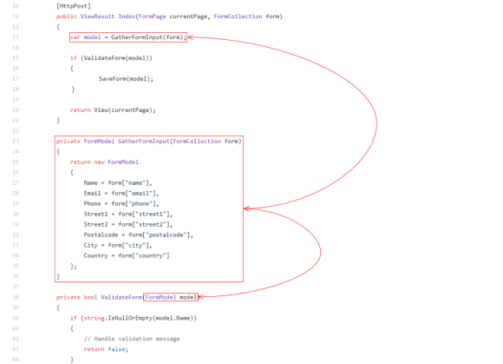503x364 pixels.
Task: Click 'ValidateForm' method name on line 38
Action: click(121, 297)
